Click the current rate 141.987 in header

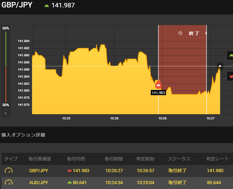pos(63,5)
